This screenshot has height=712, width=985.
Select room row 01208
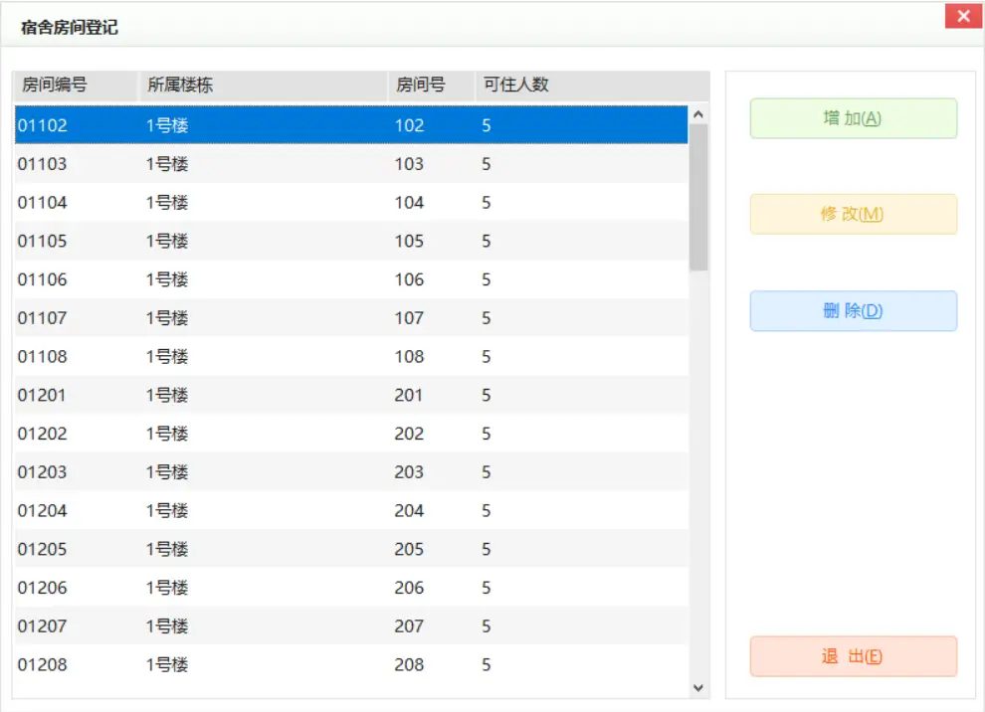pyautogui.click(x=298, y=664)
